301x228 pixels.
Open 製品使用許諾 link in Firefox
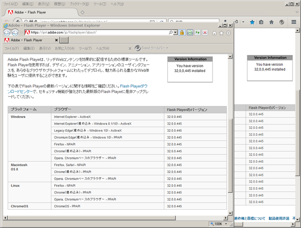(x=279, y=219)
